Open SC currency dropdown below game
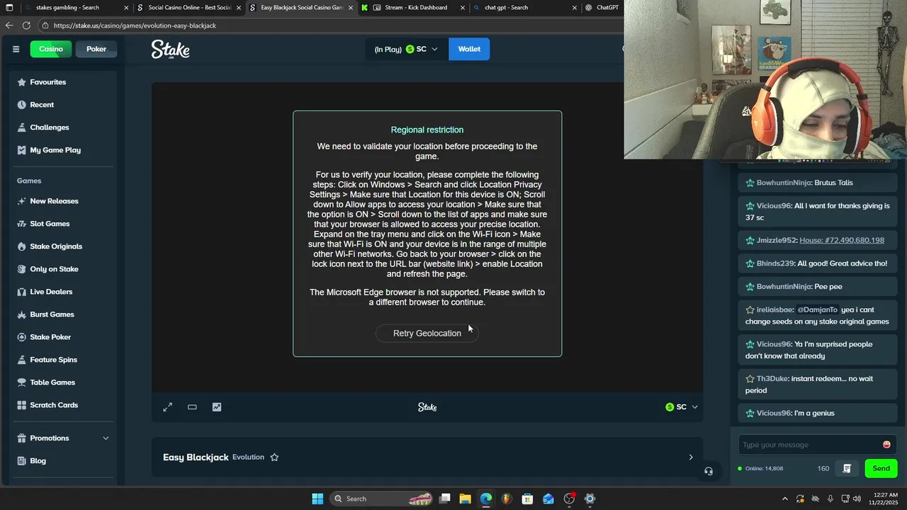907x510 pixels. pos(682,407)
